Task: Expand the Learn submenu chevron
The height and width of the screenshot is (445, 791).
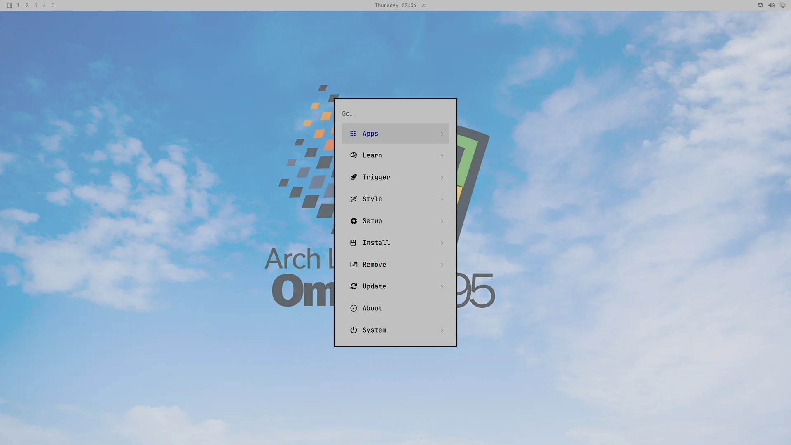Action: coord(442,156)
